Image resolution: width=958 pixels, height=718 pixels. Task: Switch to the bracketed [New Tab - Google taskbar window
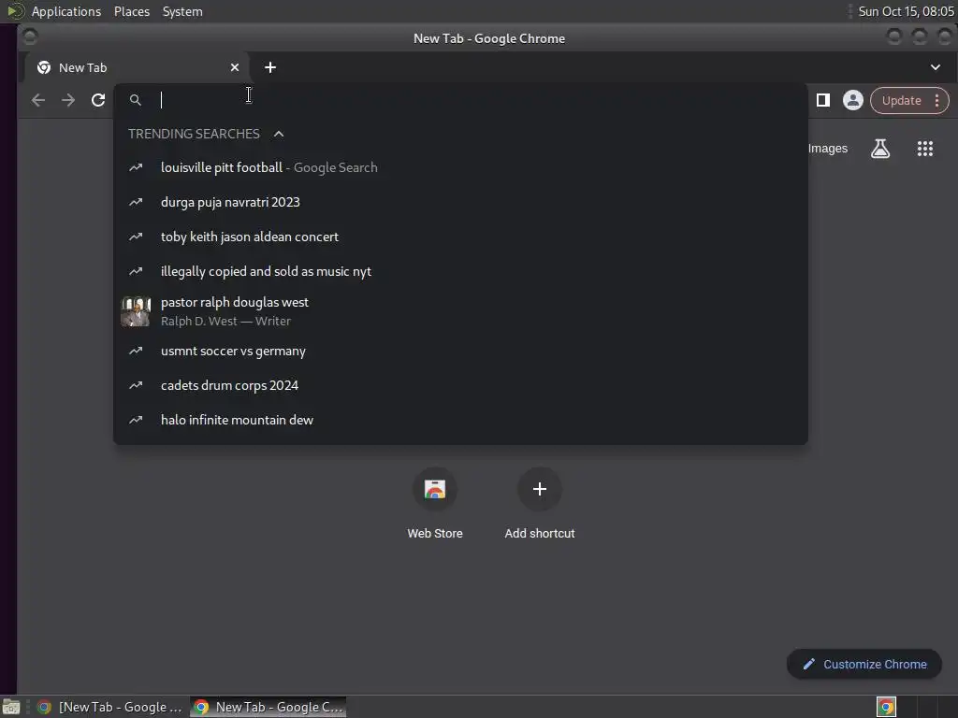[x=110, y=707]
